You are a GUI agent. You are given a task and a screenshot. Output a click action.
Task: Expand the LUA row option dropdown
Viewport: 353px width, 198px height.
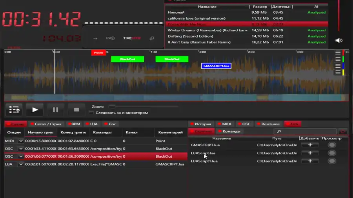[x=21, y=164]
